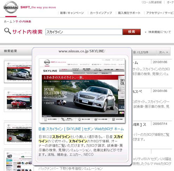Click the 2009/07/14 date of third result

coord(160,124)
